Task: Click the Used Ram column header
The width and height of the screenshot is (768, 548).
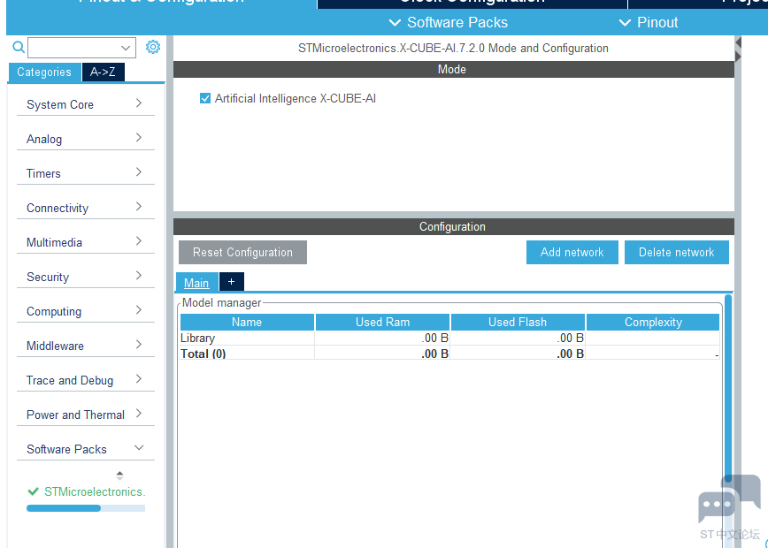Action: point(382,322)
